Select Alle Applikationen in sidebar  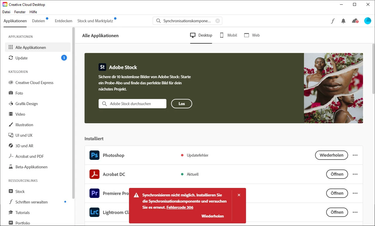click(38, 47)
